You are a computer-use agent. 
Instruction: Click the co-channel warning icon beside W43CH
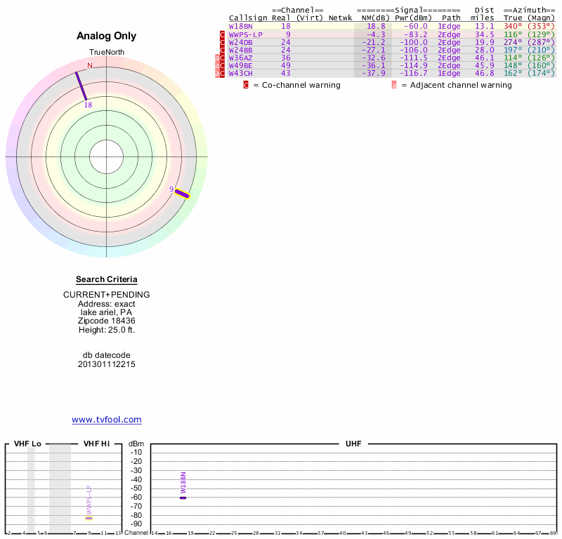coord(223,73)
